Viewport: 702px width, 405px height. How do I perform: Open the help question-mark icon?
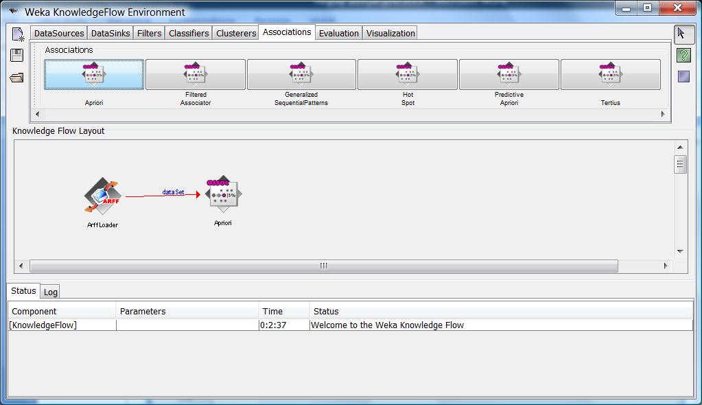tap(683, 55)
